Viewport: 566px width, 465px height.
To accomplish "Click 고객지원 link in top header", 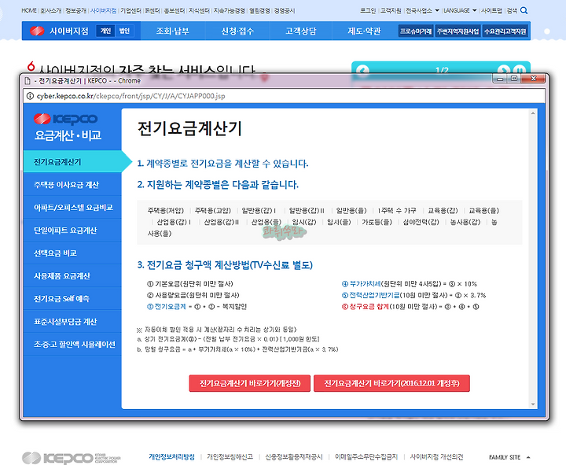I will (391, 10).
